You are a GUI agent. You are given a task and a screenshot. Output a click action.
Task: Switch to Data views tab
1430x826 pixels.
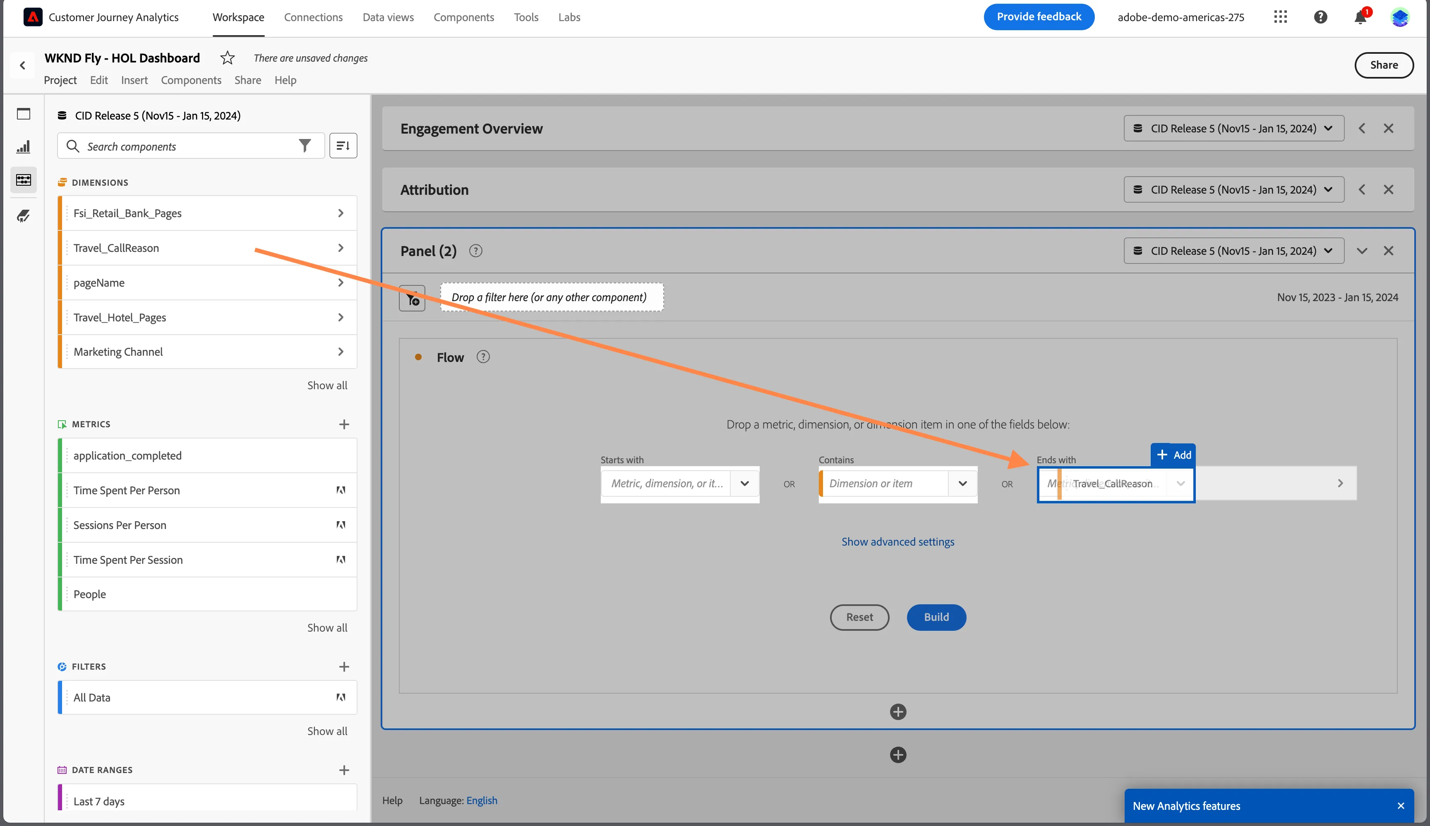[388, 17]
